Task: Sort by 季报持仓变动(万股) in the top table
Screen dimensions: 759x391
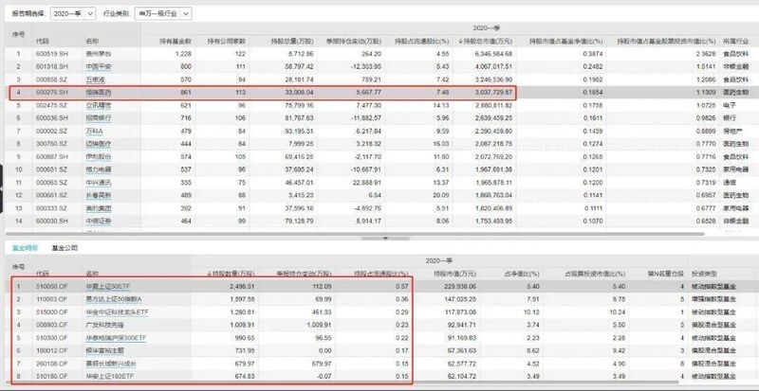Action: pyautogui.click(x=354, y=41)
